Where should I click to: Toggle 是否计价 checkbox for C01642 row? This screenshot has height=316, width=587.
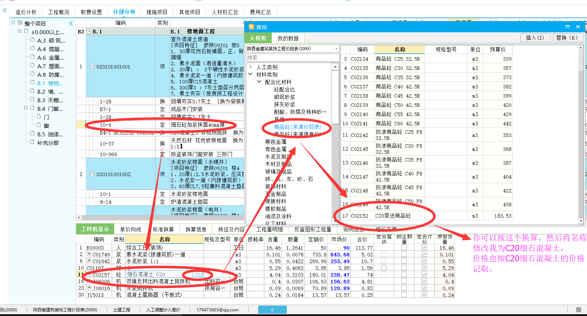pos(424,261)
